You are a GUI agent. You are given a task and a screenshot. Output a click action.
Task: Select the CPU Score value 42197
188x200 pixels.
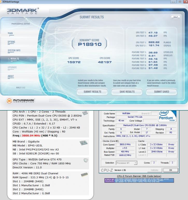point(105,62)
